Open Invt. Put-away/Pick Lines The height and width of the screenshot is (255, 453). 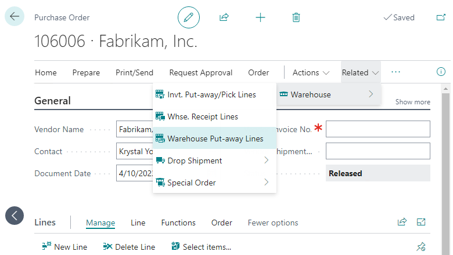211,94
